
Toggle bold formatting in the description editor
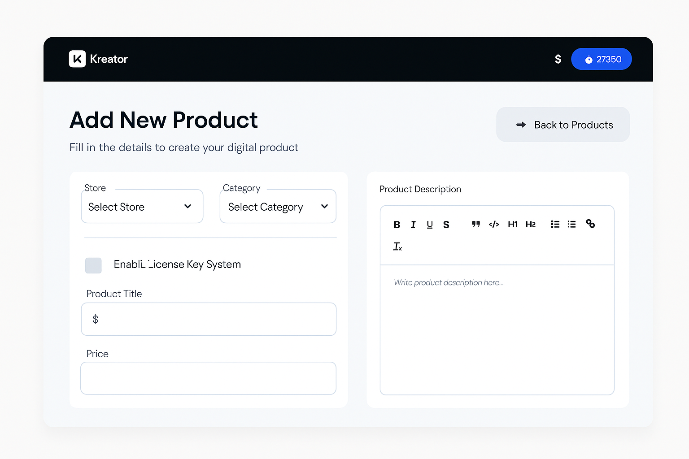pyautogui.click(x=397, y=225)
